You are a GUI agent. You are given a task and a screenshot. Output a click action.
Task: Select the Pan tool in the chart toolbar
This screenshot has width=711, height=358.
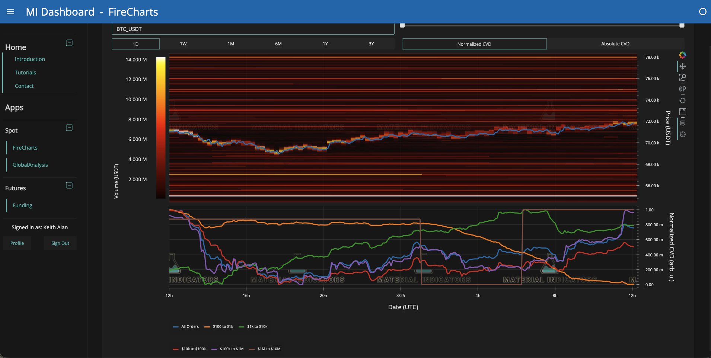(683, 66)
